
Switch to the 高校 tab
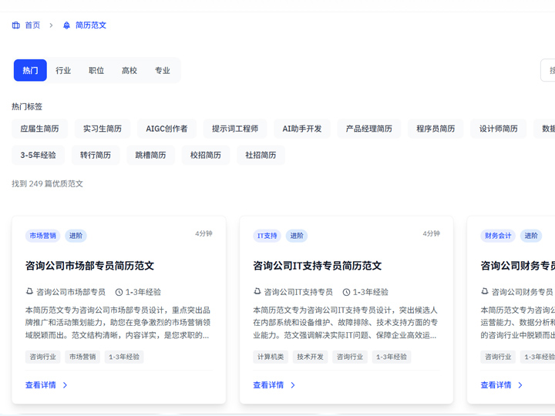click(x=129, y=70)
